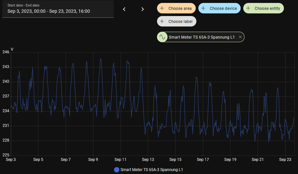Click the plus icon on Choose area
Screen dimensions: 298x174
pos(162,8)
